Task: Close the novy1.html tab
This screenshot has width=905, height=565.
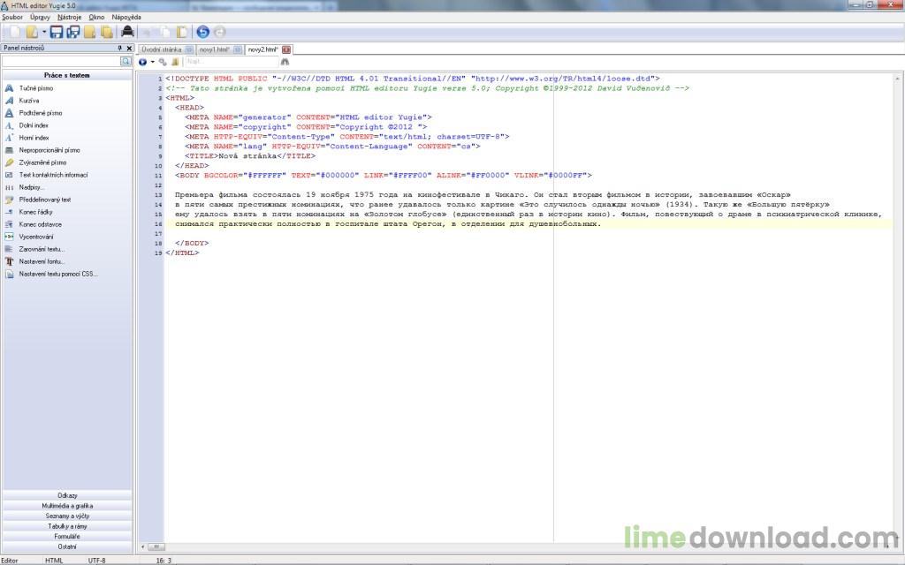Action: pos(237,49)
